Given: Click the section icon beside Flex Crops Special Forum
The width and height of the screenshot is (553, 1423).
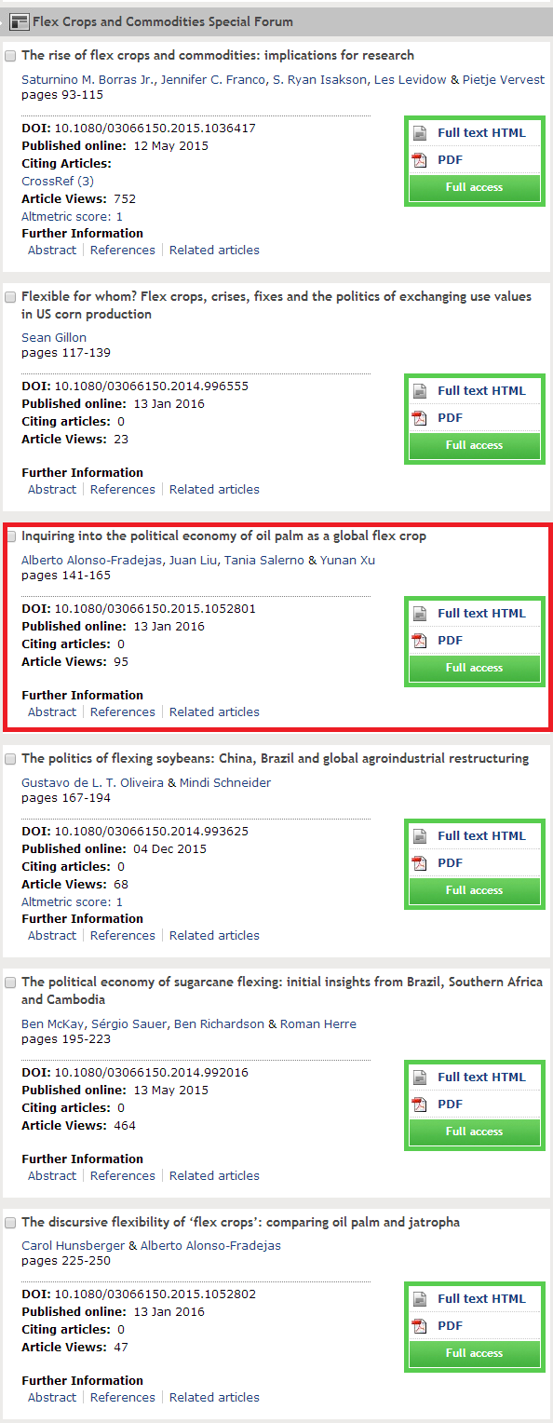Looking at the screenshot, I should (x=19, y=21).
